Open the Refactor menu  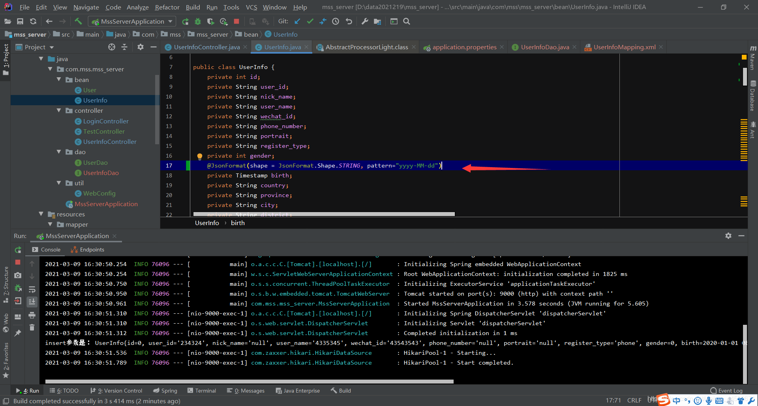tap(167, 7)
